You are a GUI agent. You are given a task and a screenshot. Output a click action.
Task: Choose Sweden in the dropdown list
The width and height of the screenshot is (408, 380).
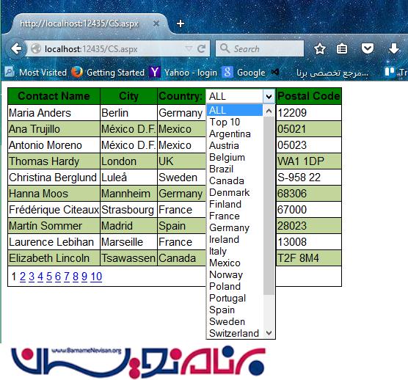[235, 321]
